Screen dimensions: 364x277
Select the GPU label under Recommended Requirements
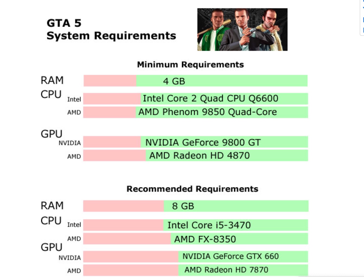tap(52, 247)
